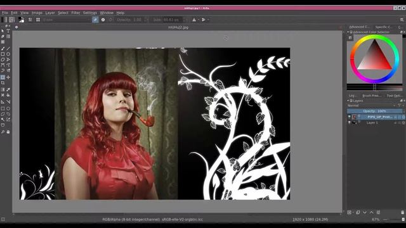Open the Layer menu

[x=50, y=13]
